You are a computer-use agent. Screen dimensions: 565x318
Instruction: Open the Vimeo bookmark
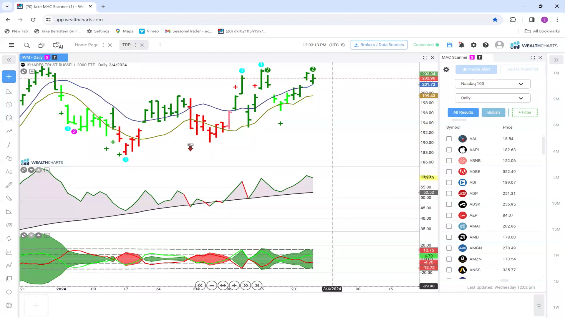(x=149, y=31)
